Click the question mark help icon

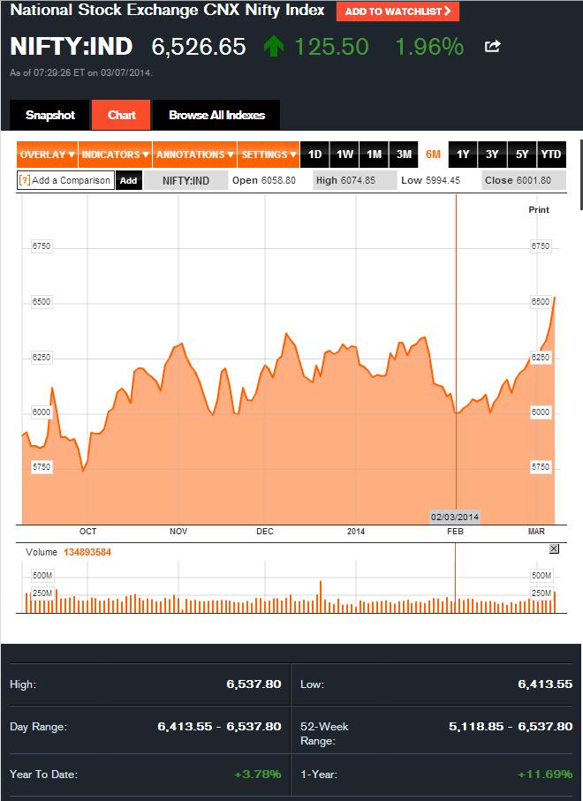[25, 180]
